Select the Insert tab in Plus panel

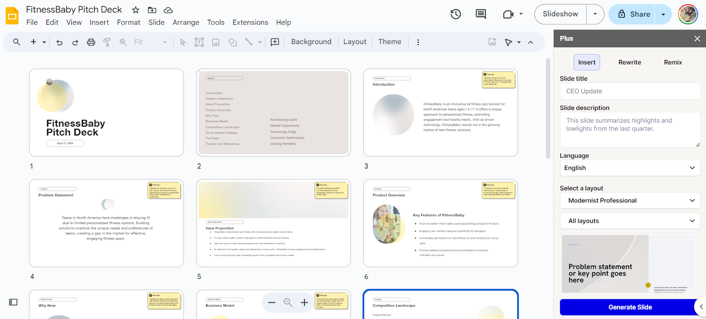587,62
